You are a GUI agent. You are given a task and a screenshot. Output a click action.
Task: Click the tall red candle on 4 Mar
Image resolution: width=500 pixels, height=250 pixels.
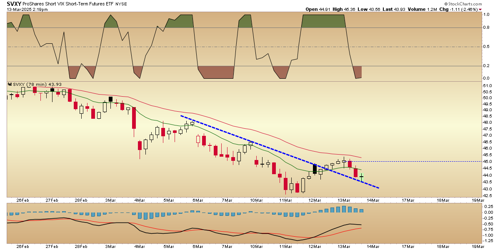click(134, 118)
